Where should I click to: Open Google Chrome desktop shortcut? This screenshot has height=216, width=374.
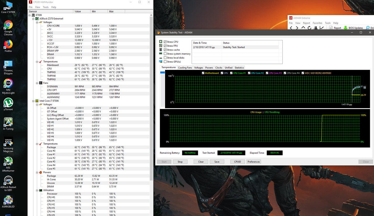[8, 28]
